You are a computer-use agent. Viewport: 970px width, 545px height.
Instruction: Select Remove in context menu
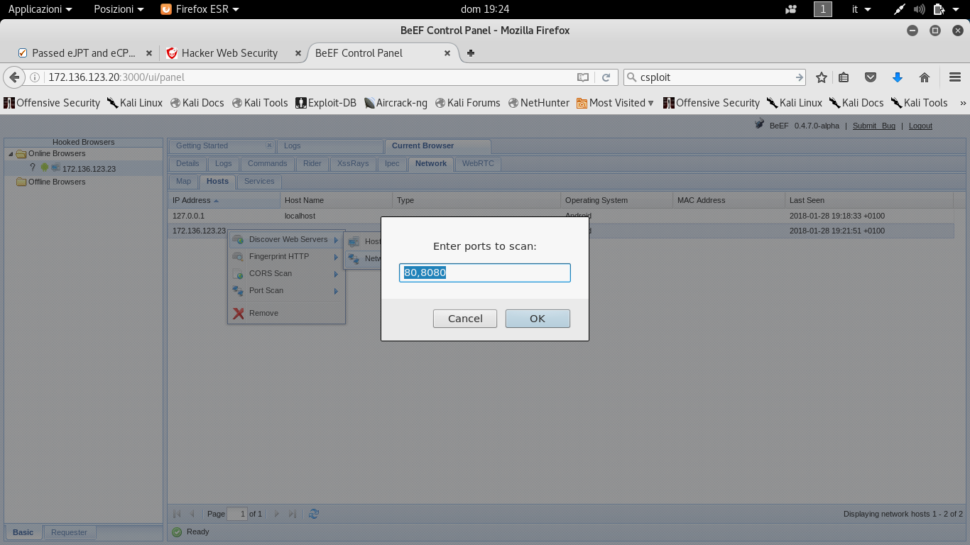[x=286, y=313]
